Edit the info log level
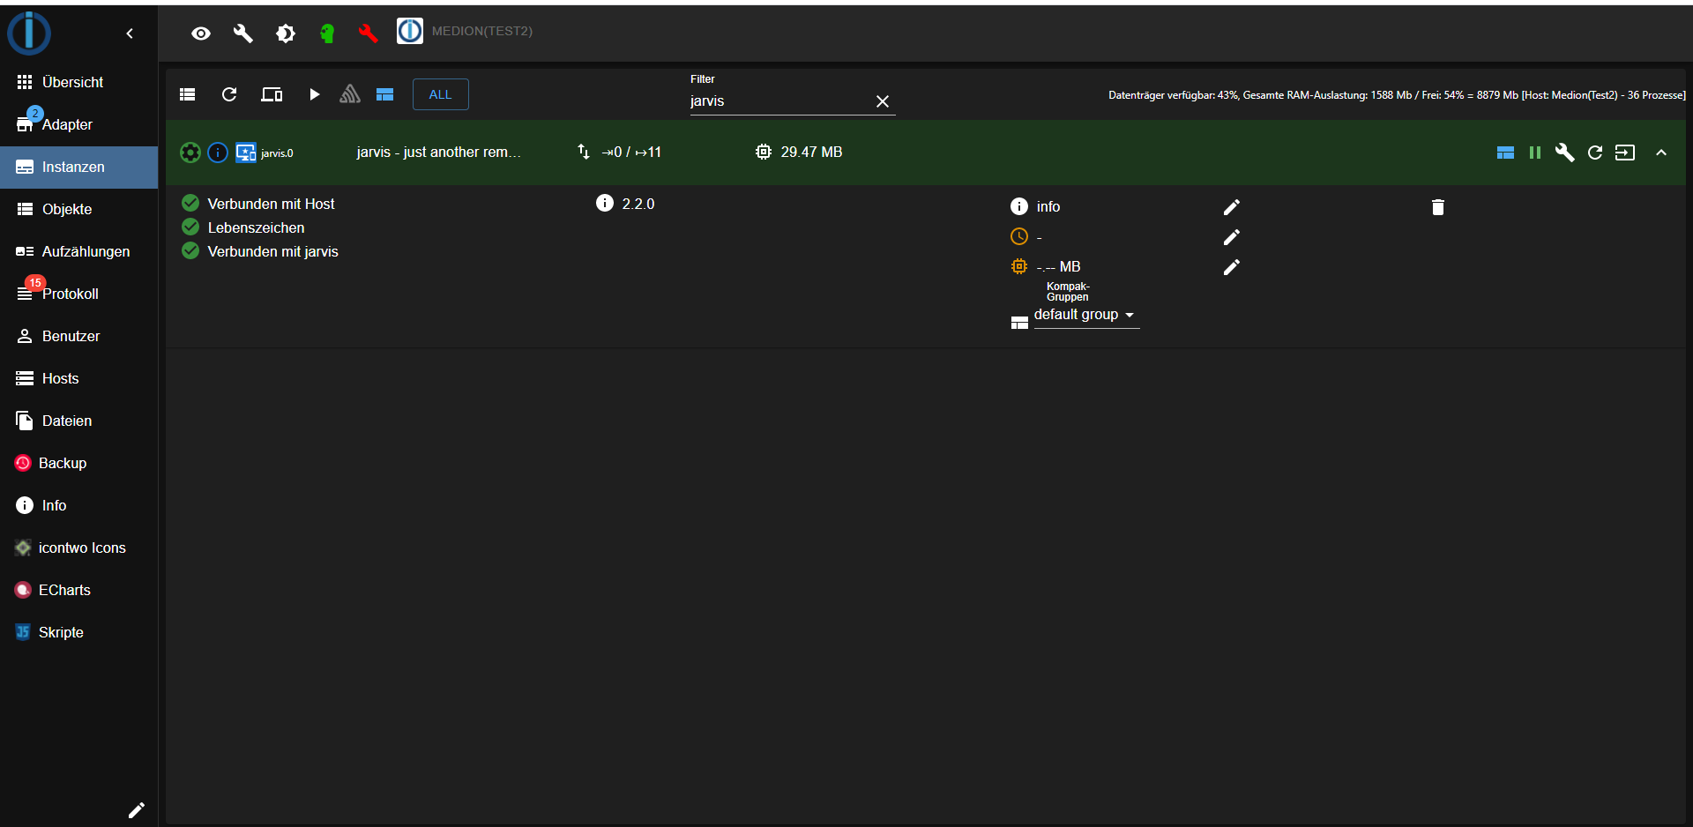Image resolution: width=1693 pixels, height=827 pixels. click(x=1232, y=207)
